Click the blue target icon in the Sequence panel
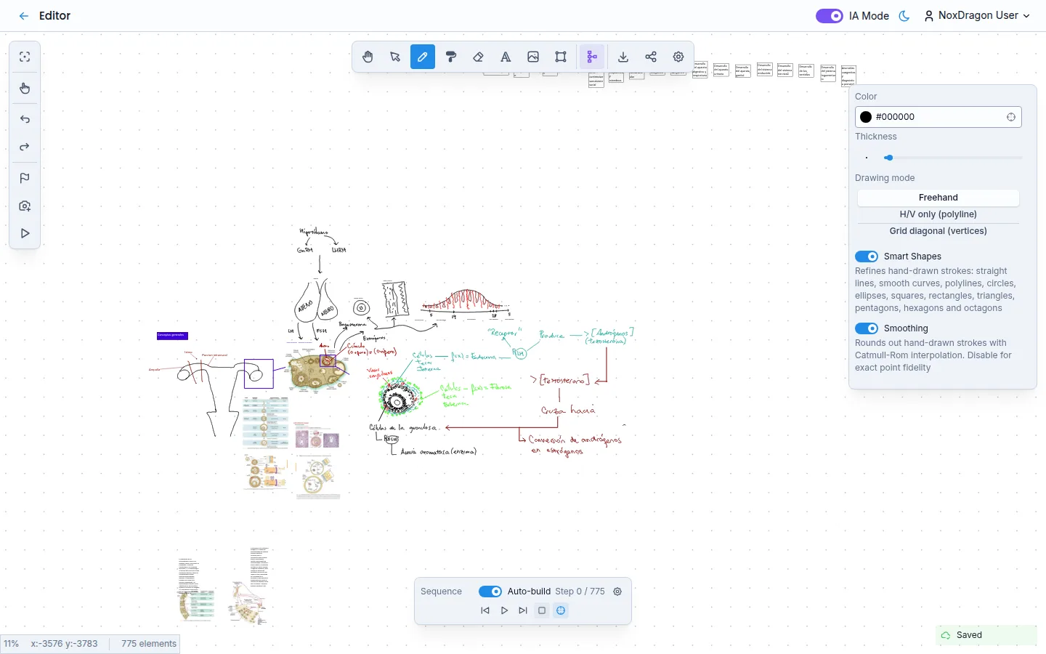1046x654 pixels. tap(561, 610)
